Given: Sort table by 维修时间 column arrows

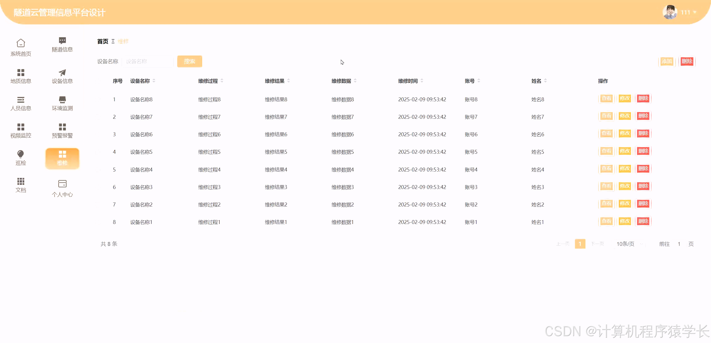Looking at the screenshot, I should pos(422,81).
